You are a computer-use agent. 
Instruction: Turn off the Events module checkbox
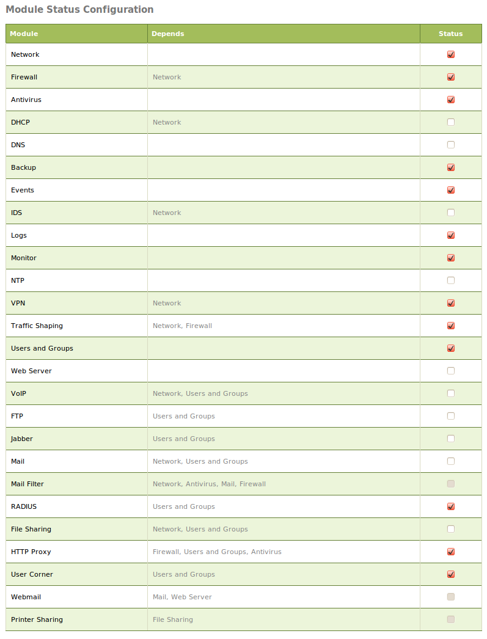coord(451,190)
